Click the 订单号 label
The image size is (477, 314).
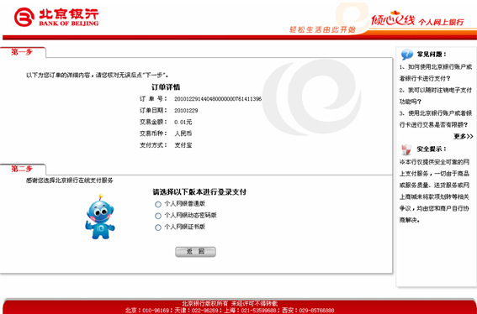click(x=153, y=99)
